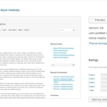Viewport: 107px width, 107px height.
Task: Filter ratings by 3 stars
Action: point(92,82)
